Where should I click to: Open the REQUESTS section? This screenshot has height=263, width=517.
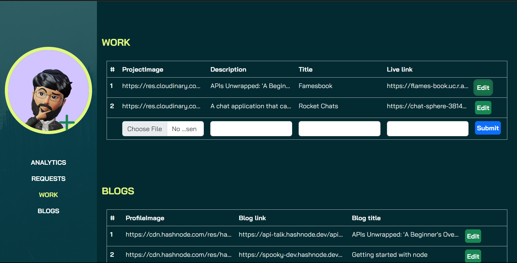point(48,178)
